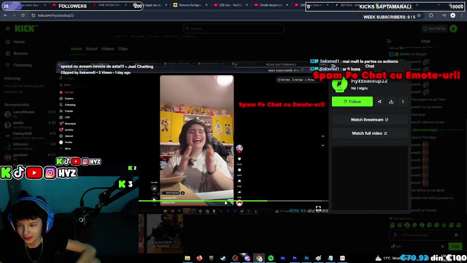Switch to the VINE BOOM SOUND tab
Viewport: 467px width, 263px height.
[x=109, y=5]
